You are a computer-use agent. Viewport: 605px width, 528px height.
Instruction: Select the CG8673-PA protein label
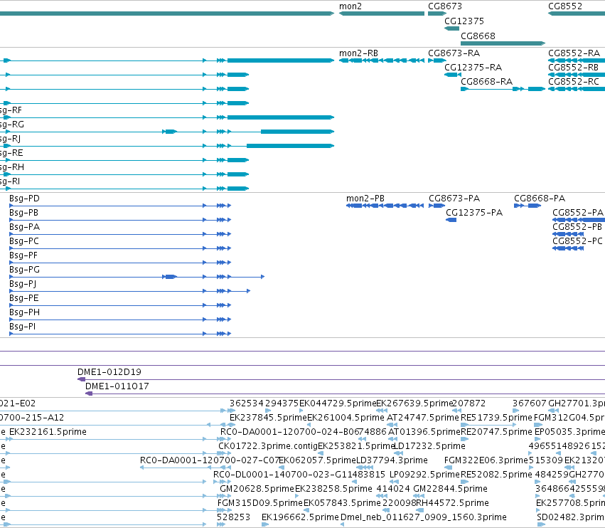(x=454, y=199)
